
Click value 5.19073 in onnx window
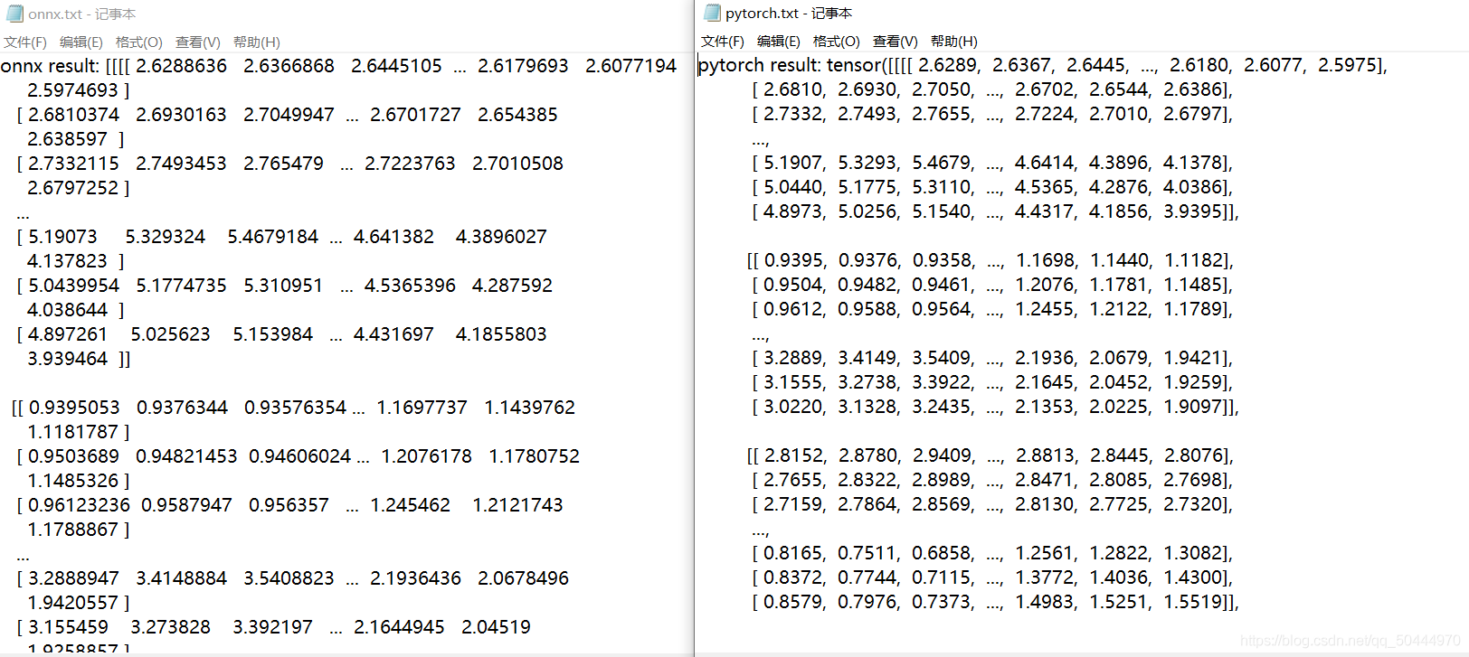pos(62,237)
